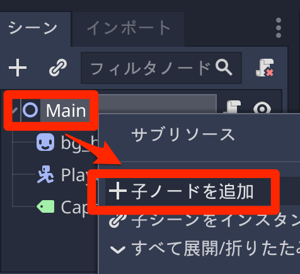Click the フィルタノード search field

(x=161, y=68)
